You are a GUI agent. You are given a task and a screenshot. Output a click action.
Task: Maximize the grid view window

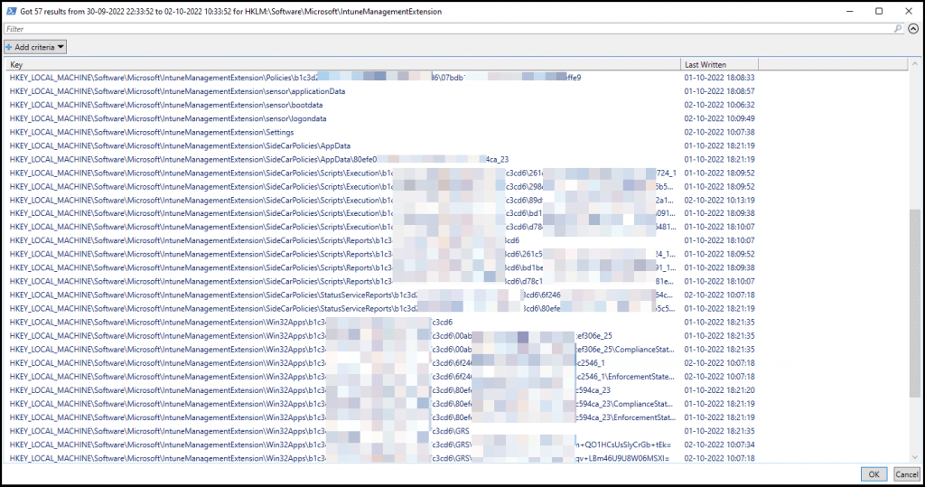(x=879, y=11)
